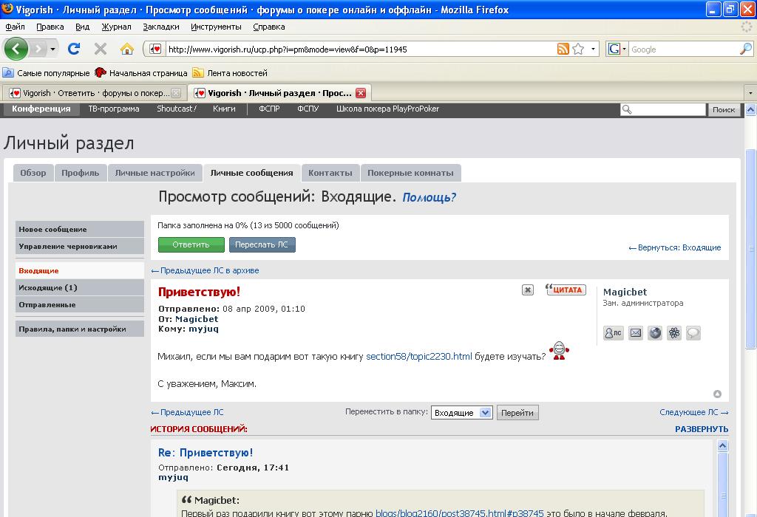757x517 pixels.
Task: Expand message history via РАЗВЕРНУТЬ
Action: click(x=701, y=429)
